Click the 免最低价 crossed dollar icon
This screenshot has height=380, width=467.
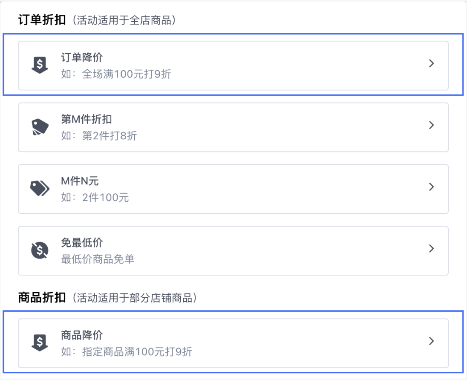pyautogui.click(x=39, y=250)
